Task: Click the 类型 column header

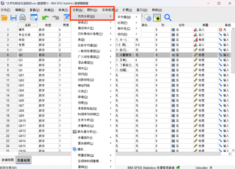Action: pyautogui.click(x=48, y=25)
